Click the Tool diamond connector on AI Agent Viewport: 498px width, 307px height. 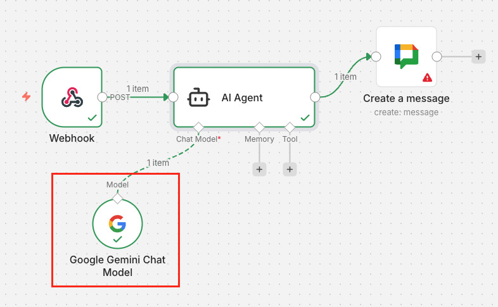(290, 127)
